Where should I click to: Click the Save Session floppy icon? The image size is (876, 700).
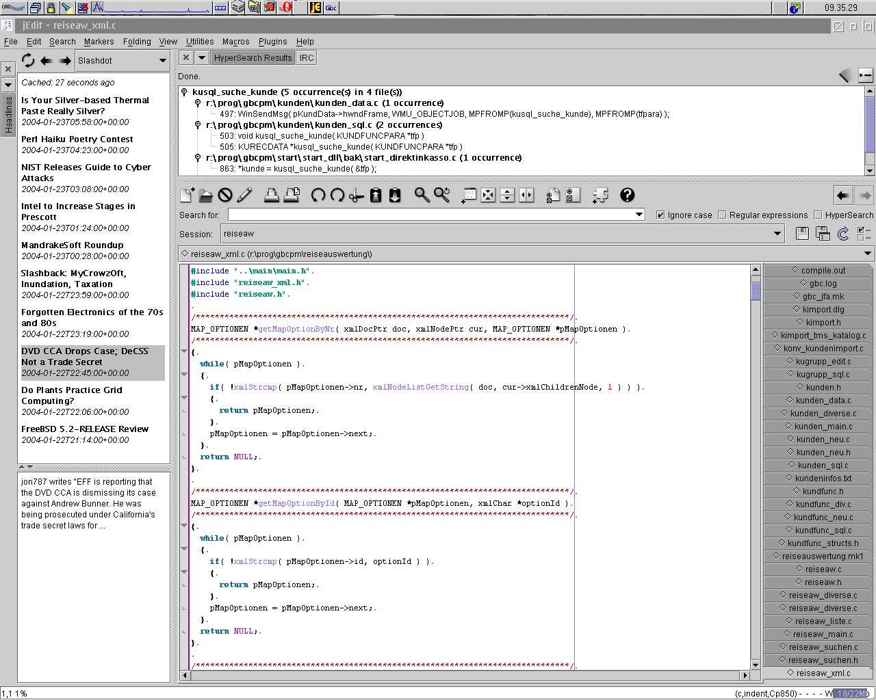(x=803, y=234)
